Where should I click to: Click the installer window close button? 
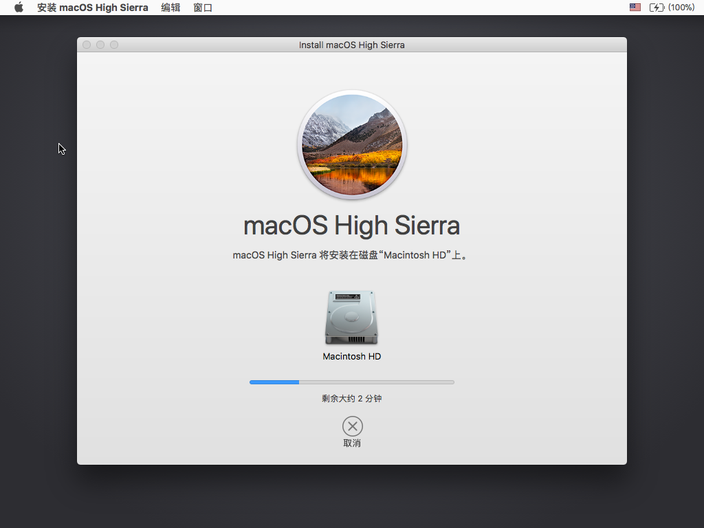pos(87,45)
